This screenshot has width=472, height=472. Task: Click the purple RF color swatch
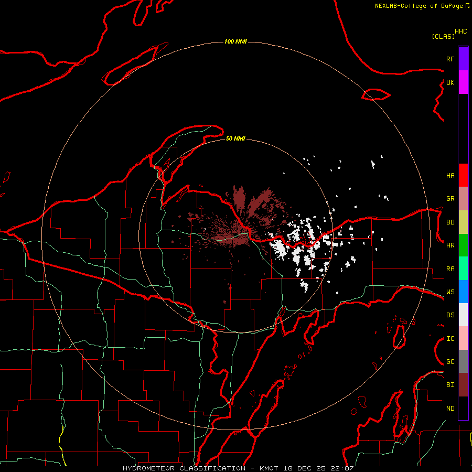(x=463, y=59)
